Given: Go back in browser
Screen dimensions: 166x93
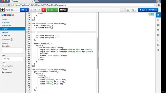Looking at the screenshot, I should pyautogui.click(x=2, y=5).
